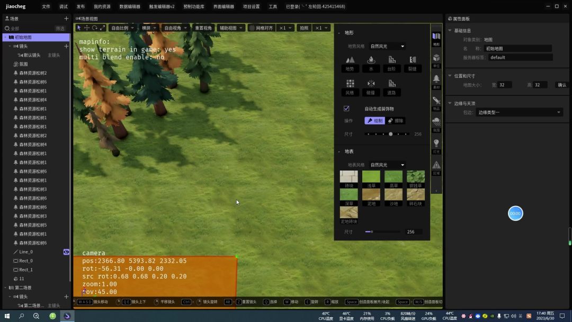Screen dimensions: 572x322
Task: Select the Rect_0 tree item
Action: click(x=26, y=261)
